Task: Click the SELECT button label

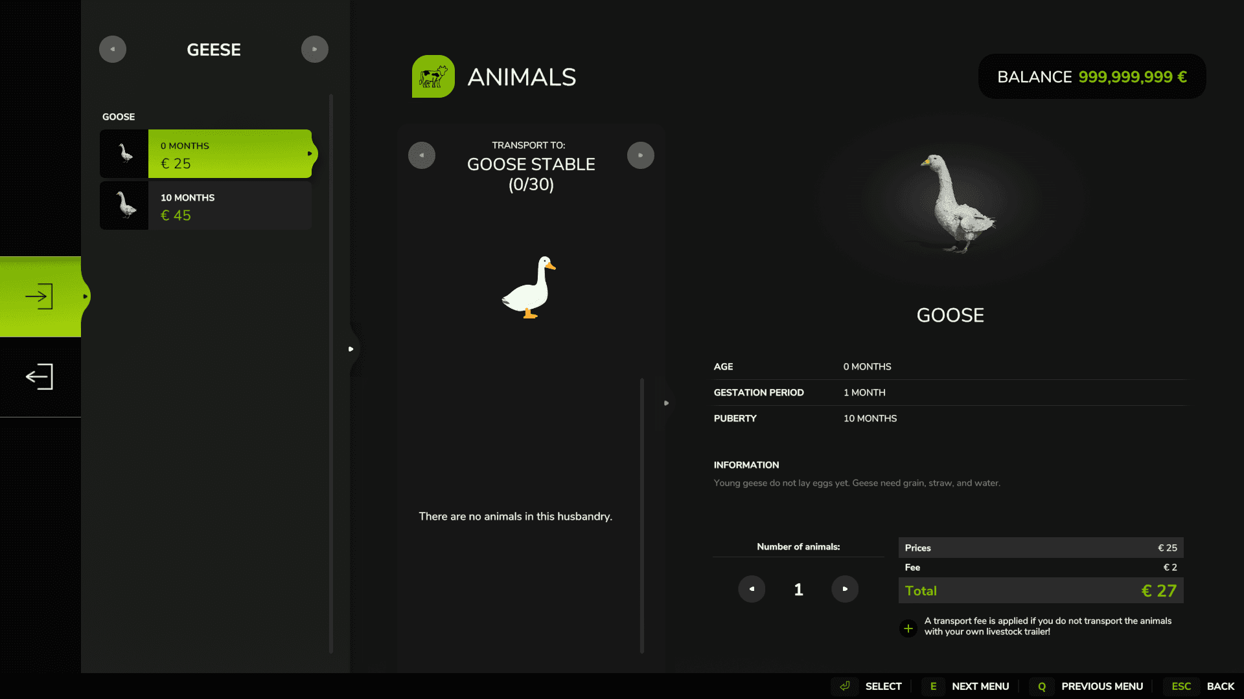Action: click(x=883, y=687)
